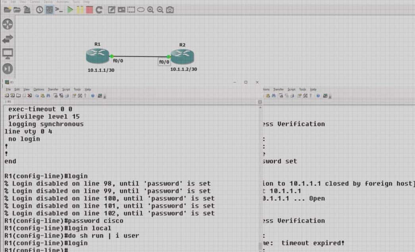
Task: Select the draw ellipse tool
Action: [x=141, y=10]
